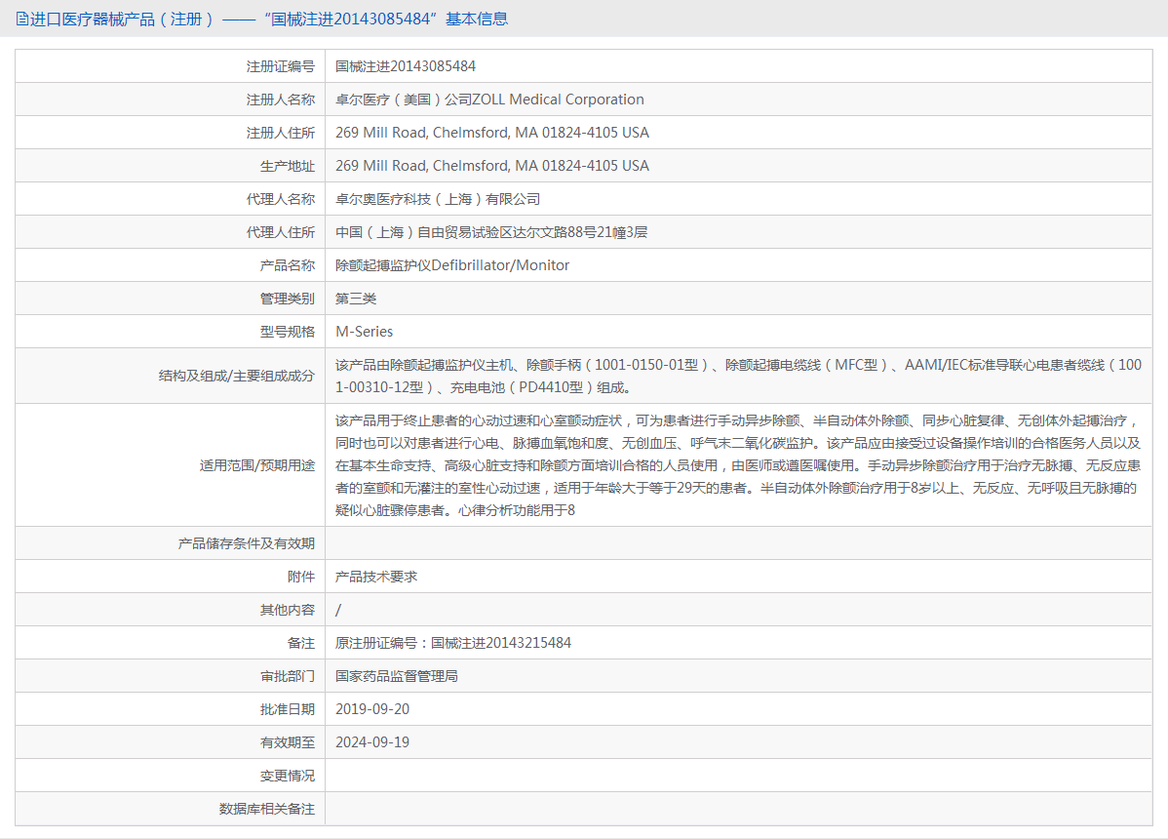Select the empty 变更情况 change status cell
Screen dimensions: 1168x839
point(682,775)
